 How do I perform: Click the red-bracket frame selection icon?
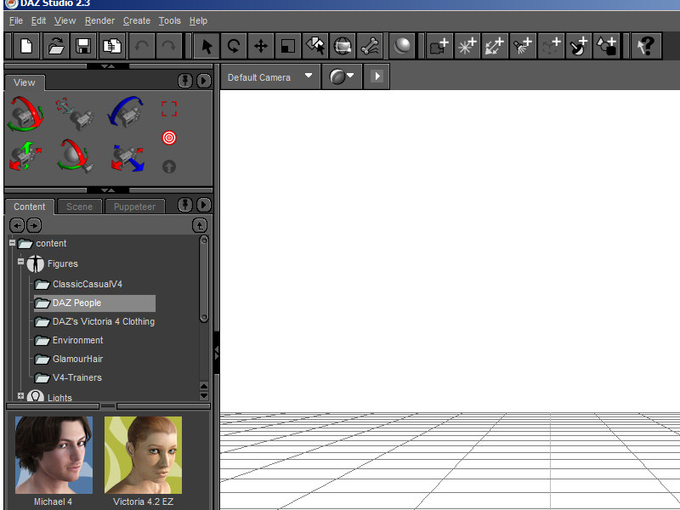(169, 109)
